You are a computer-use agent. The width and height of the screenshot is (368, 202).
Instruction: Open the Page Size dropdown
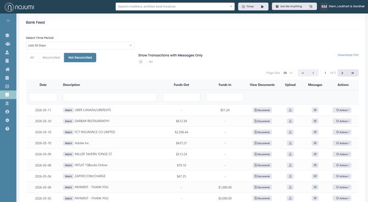[288, 73]
